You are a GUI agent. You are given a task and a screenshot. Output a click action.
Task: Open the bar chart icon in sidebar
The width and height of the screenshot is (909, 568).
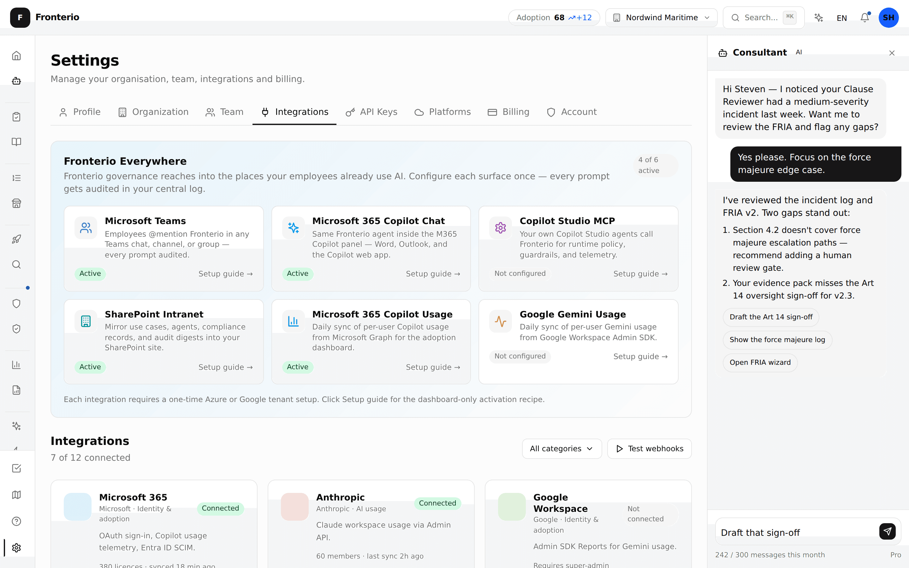pyautogui.click(x=16, y=365)
